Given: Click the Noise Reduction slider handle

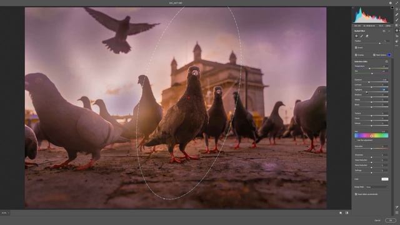Looking at the screenshot, I should coord(371,162).
